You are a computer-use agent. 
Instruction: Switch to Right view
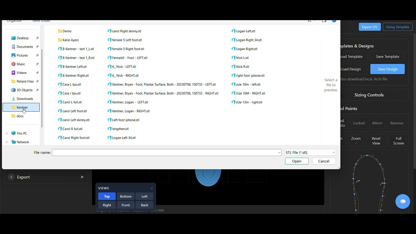[x=107, y=205]
